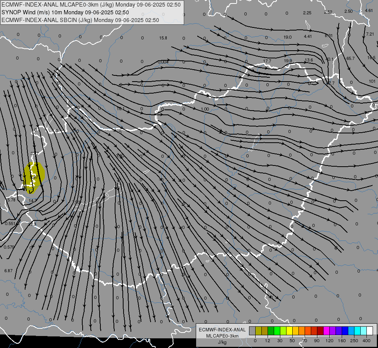Image resolution: width=378 pixels, height=348 pixels.
Task: Click the map value 13.6
Action: 309,60
